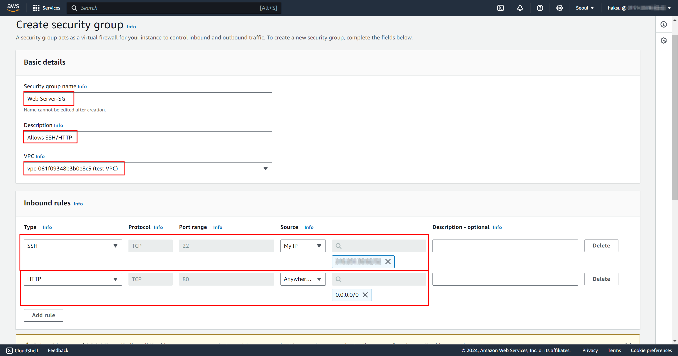Open the Anywhere source dropdown
The image size is (678, 356).
(303, 279)
